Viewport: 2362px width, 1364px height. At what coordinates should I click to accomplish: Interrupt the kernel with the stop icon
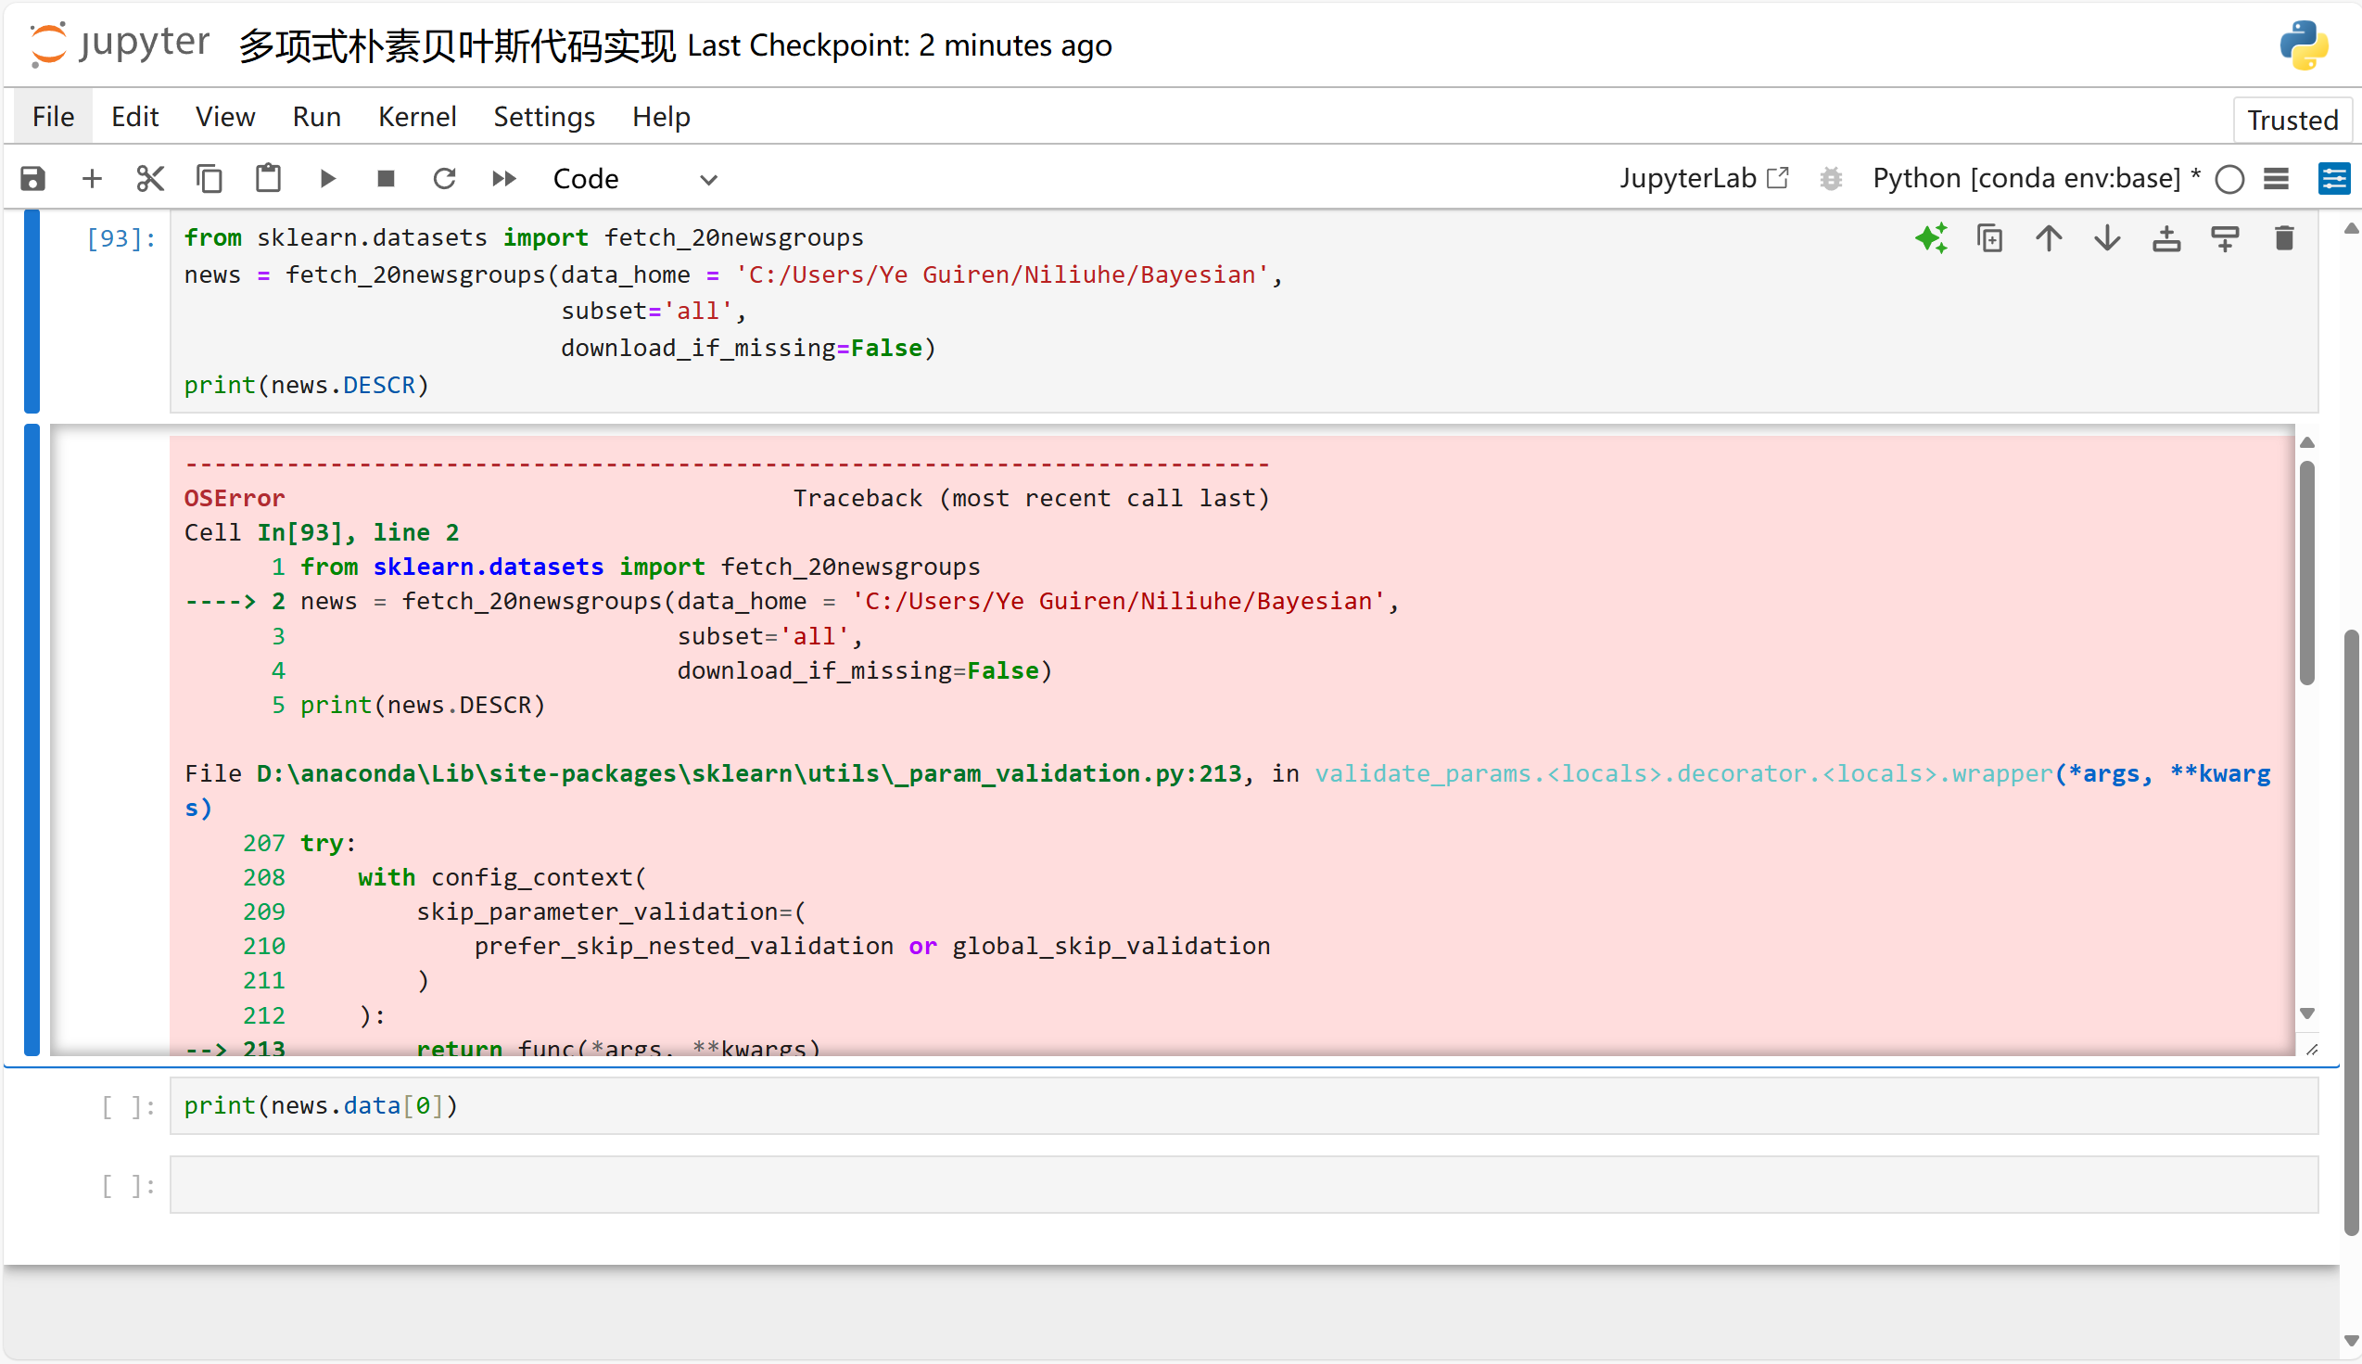(385, 178)
